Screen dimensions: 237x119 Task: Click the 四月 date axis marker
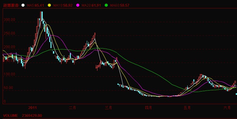148,108
